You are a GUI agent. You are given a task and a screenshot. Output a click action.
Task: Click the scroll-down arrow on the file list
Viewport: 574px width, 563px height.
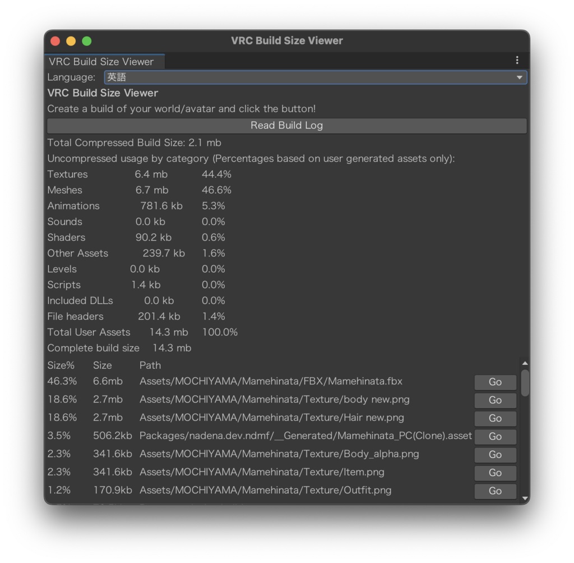click(x=525, y=498)
